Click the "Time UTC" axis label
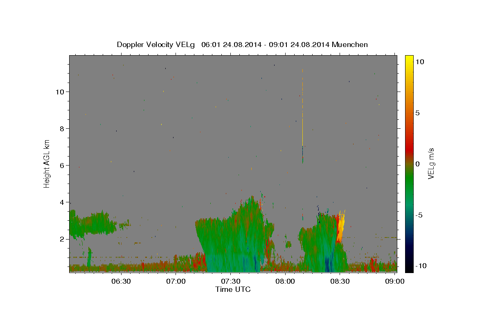This screenshot has height=327, width=491. [x=233, y=289]
